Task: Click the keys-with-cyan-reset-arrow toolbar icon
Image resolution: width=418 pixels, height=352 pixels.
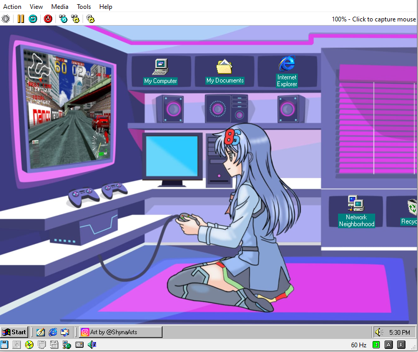Action: coord(63,19)
